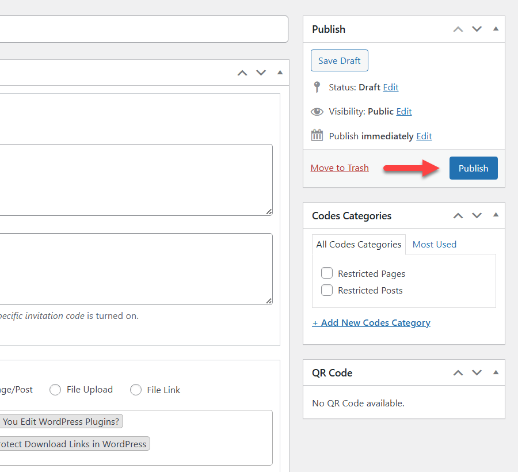The width and height of the screenshot is (518, 472).
Task: Edit the publish date
Action: pyautogui.click(x=424, y=136)
